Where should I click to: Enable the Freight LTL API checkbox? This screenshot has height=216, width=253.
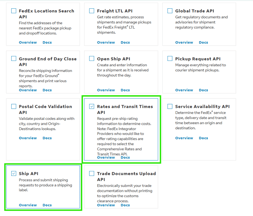coord(92,11)
